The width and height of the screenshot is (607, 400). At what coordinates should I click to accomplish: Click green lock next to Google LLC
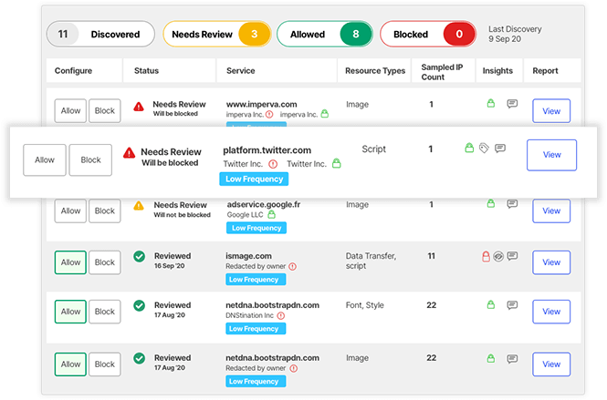pyautogui.click(x=272, y=214)
